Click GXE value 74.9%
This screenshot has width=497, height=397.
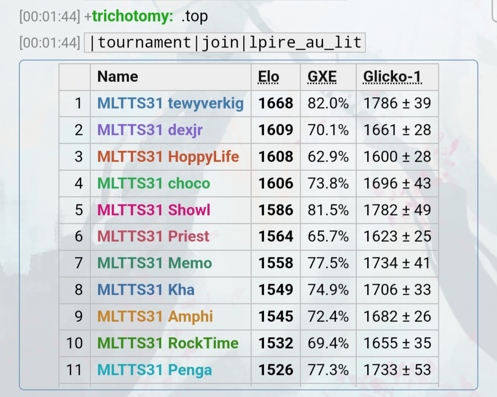point(328,290)
